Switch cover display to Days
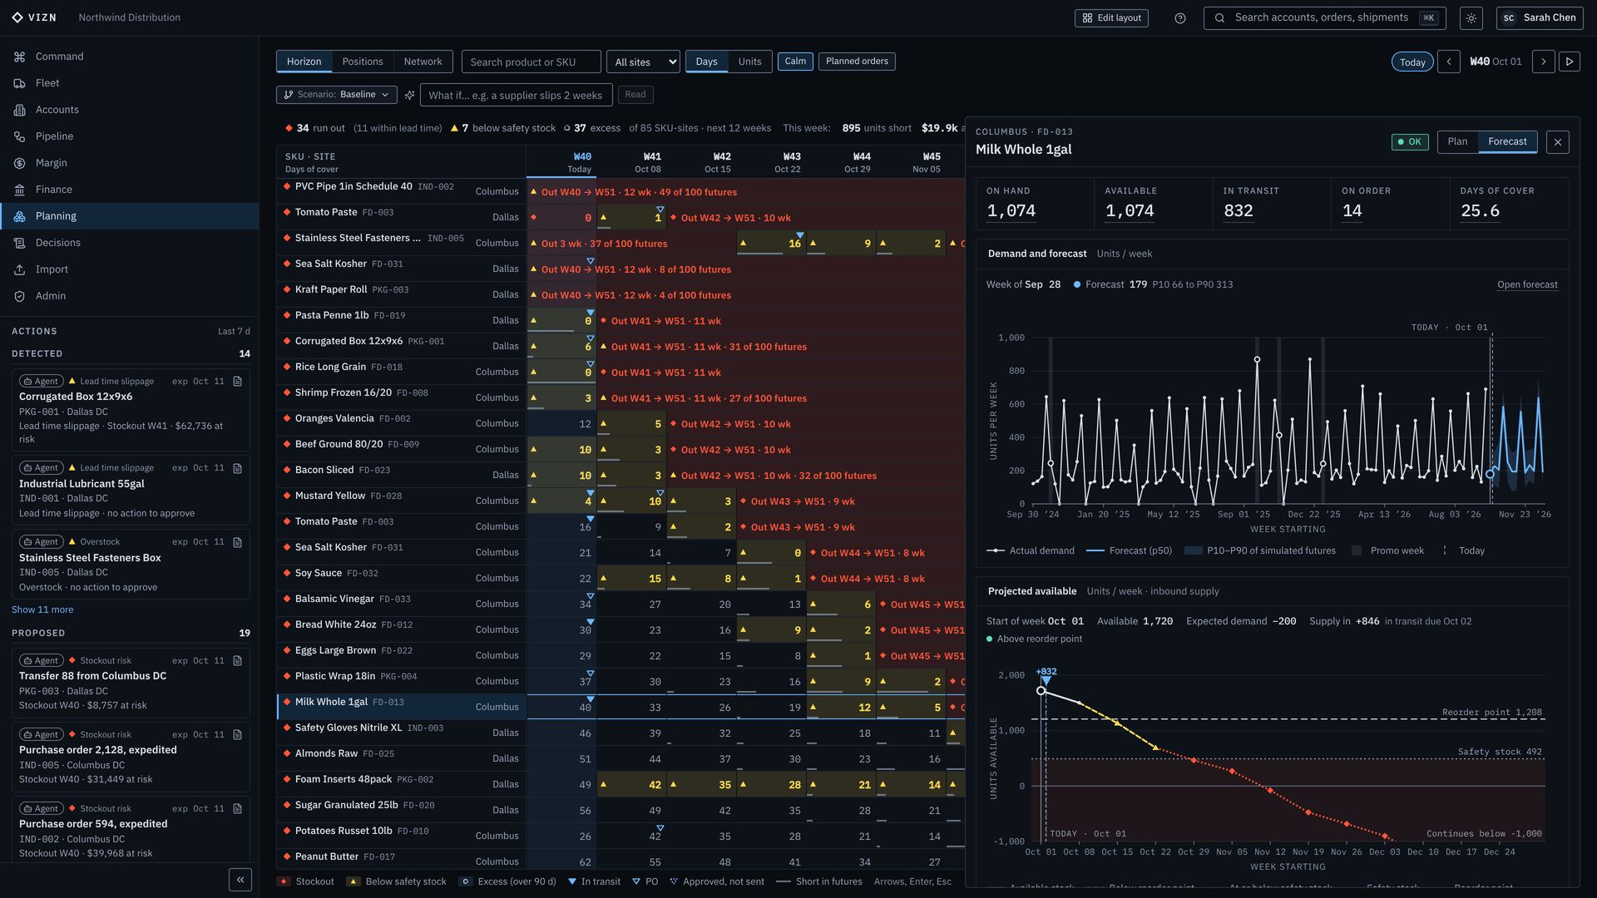The height and width of the screenshot is (898, 1597). (706, 62)
